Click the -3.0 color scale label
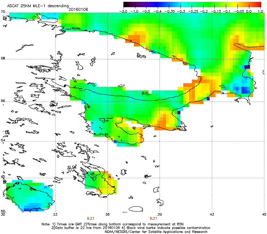Screen dimensions: 267x234 pos(123,11)
